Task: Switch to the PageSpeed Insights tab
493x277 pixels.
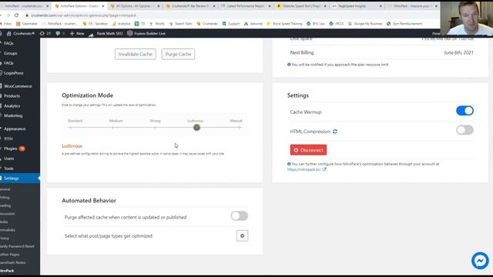Action: pyautogui.click(x=357, y=6)
